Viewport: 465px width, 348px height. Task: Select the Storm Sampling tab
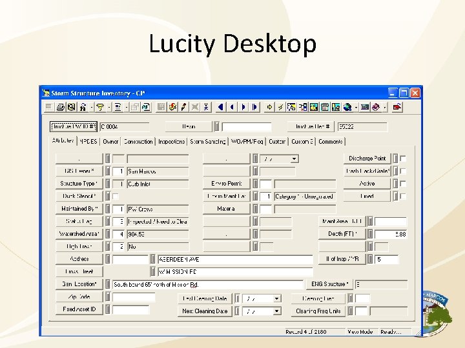(207, 141)
